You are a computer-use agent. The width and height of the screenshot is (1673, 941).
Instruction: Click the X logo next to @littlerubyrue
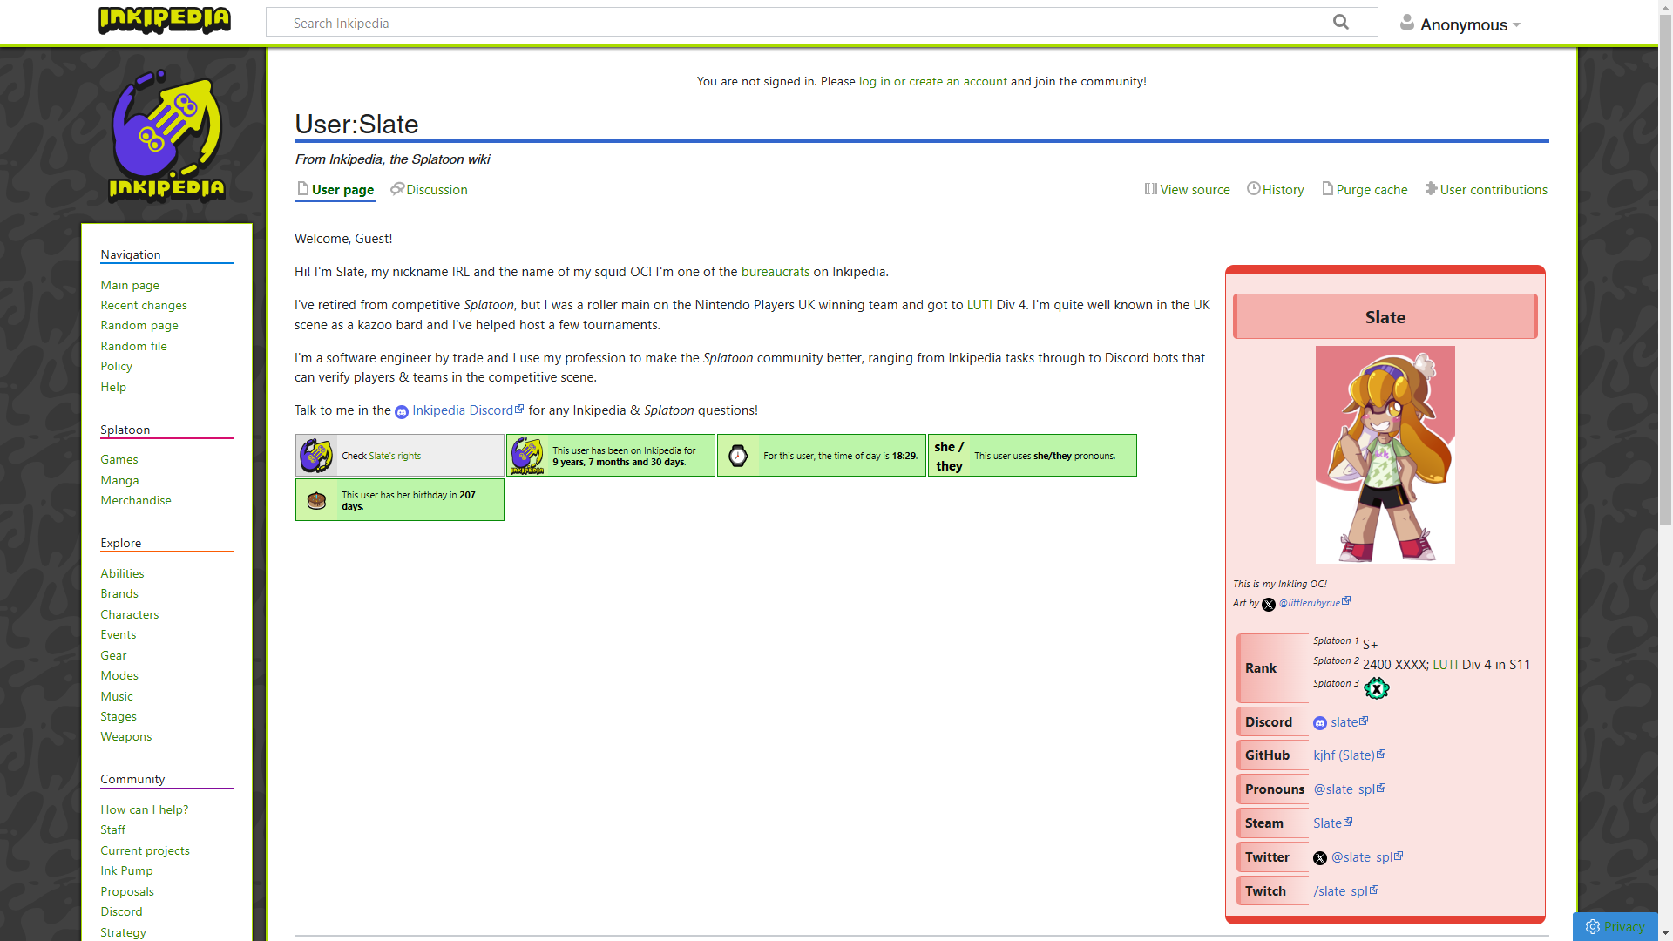[x=1269, y=604]
